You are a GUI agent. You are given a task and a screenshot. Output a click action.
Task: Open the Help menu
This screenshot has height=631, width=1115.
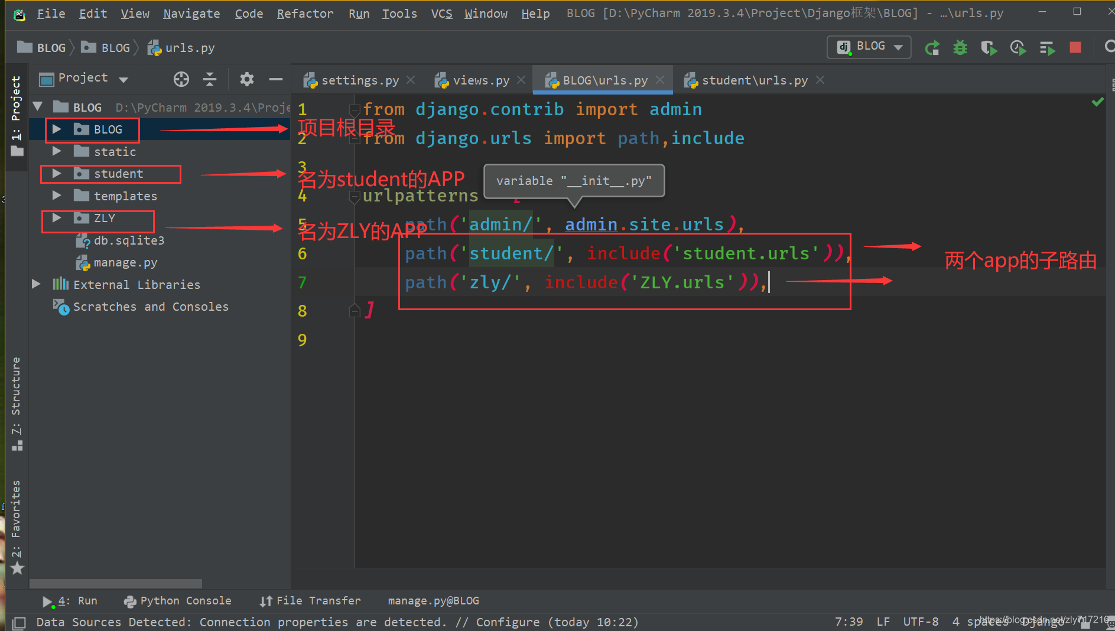(x=535, y=13)
